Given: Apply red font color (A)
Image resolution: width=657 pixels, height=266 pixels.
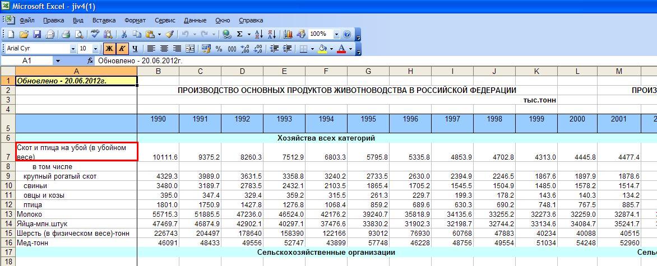Looking at the screenshot, I should 341,49.
